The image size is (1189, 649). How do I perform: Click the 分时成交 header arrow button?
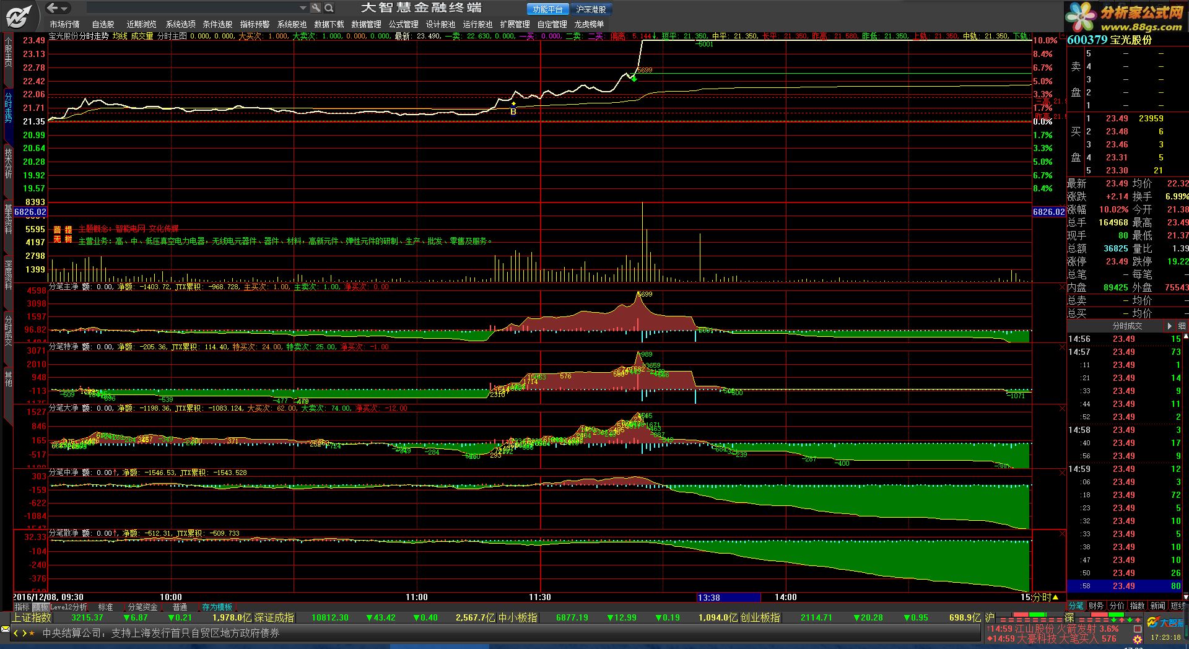tap(1169, 326)
